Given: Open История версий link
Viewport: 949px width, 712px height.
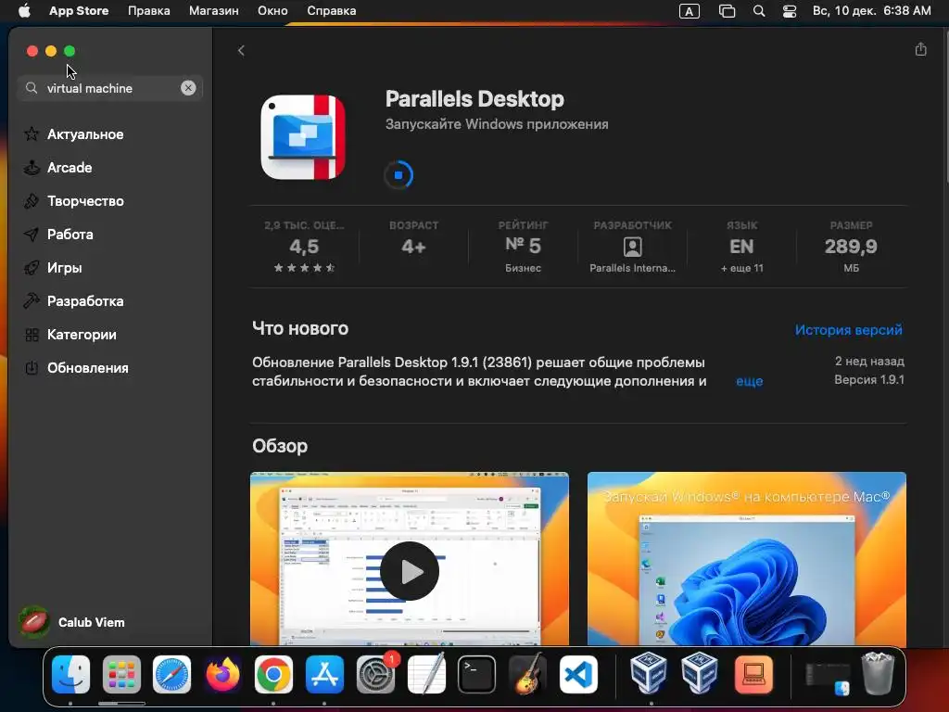Looking at the screenshot, I should (848, 330).
